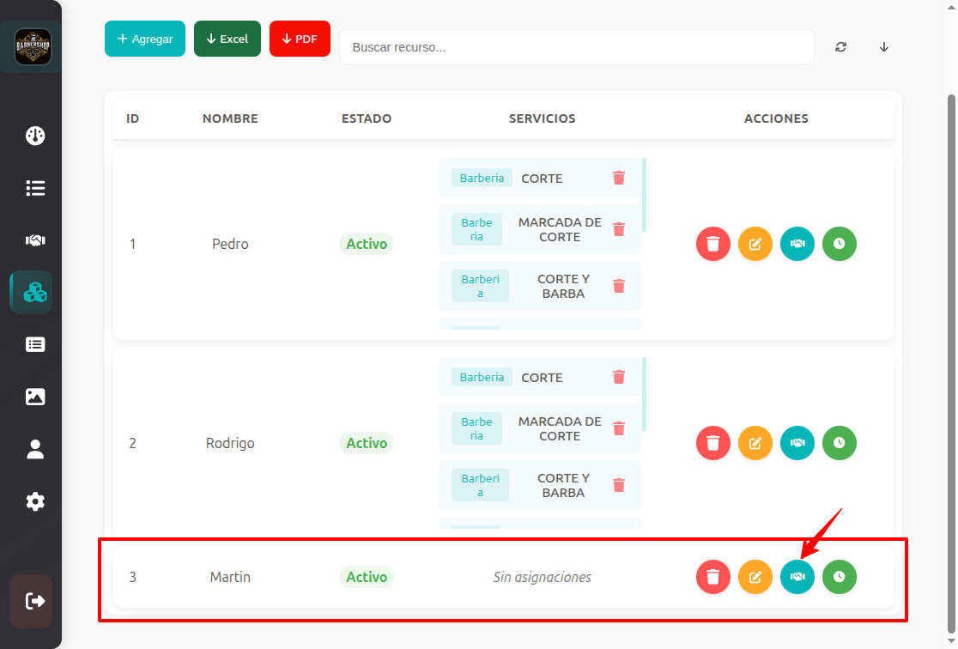Image resolution: width=958 pixels, height=649 pixels.
Task: Assign services to Martin via handshake button
Action: (x=797, y=577)
